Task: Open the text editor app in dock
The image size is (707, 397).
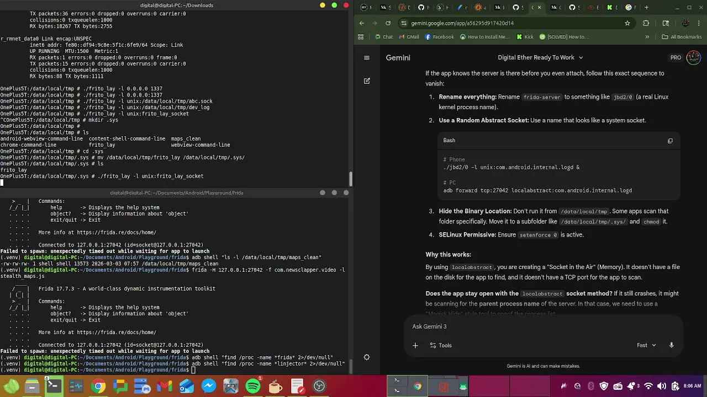Action: click(297, 386)
